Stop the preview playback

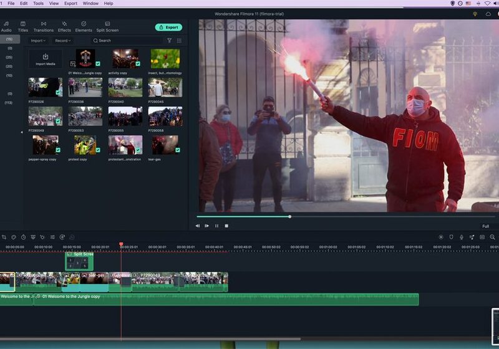226,226
